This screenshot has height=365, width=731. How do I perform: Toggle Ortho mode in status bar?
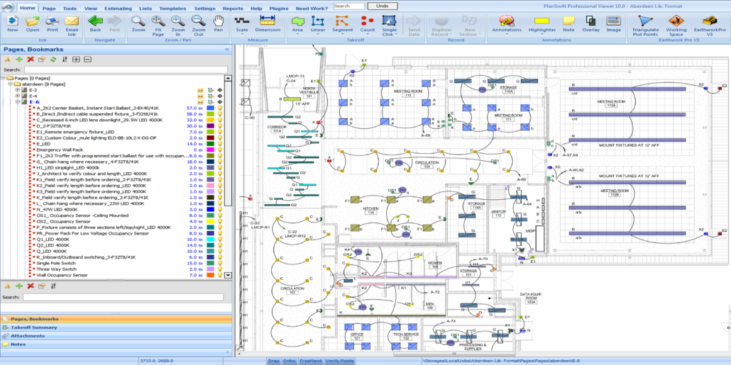(x=289, y=361)
